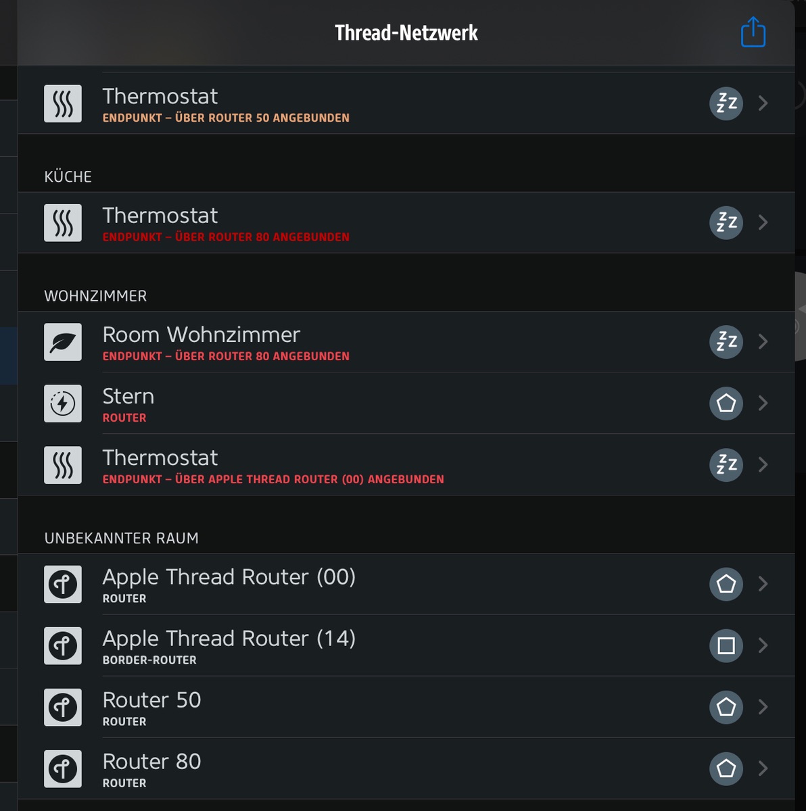Click Apple Thread Router (00) device icon
Image resolution: width=806 pixels, height=811 pixels.
pyautogui.click(x=63, y=584)
